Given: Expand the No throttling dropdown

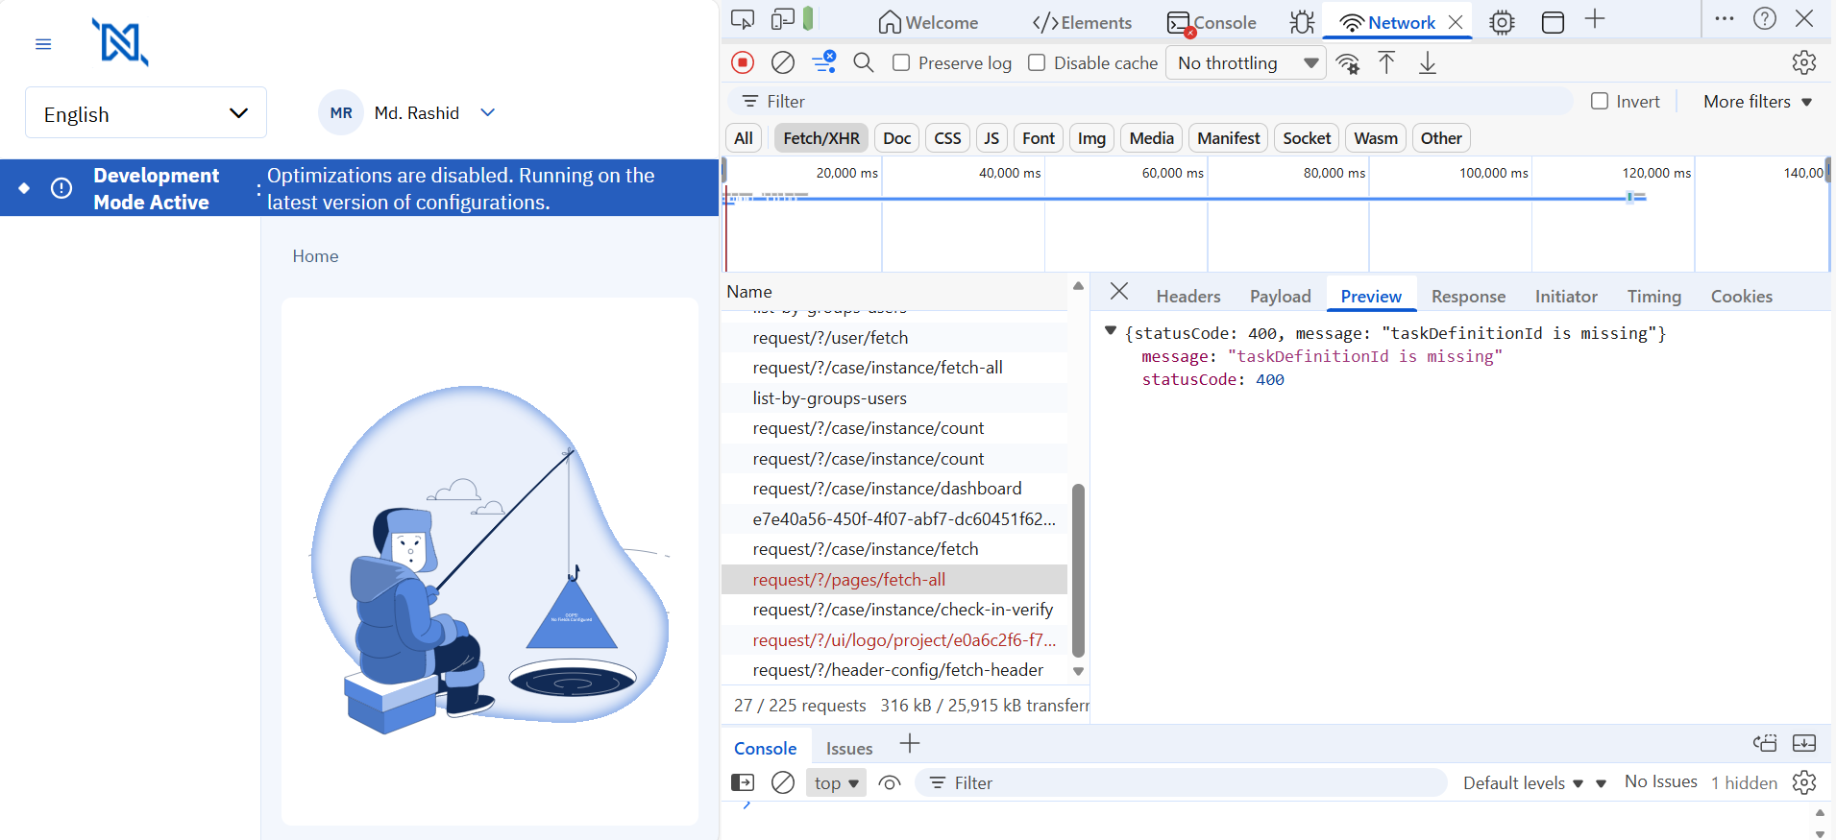Looking at the screenshot, I should 1245,63.
